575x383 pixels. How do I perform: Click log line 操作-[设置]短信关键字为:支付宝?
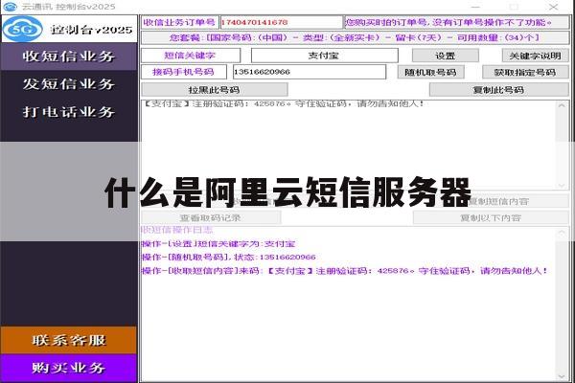coord(218,244)
